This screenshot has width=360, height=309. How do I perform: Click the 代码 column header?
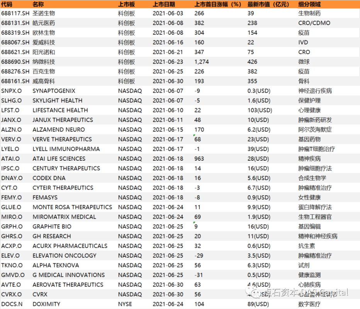click(7, 4)
